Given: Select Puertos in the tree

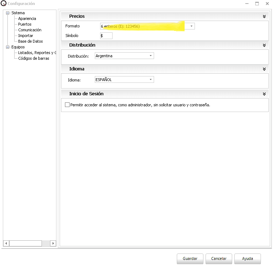Looking at the screenshot, I should tap(25, 24).
